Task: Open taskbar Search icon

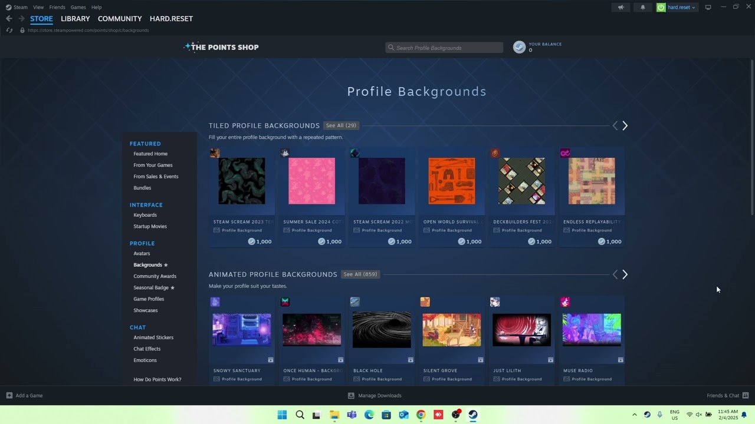Action: coord(300,415)
